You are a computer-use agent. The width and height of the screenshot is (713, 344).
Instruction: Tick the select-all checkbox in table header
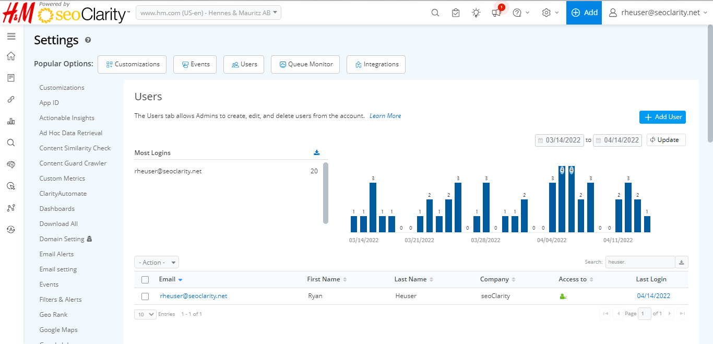coord(145,280)
